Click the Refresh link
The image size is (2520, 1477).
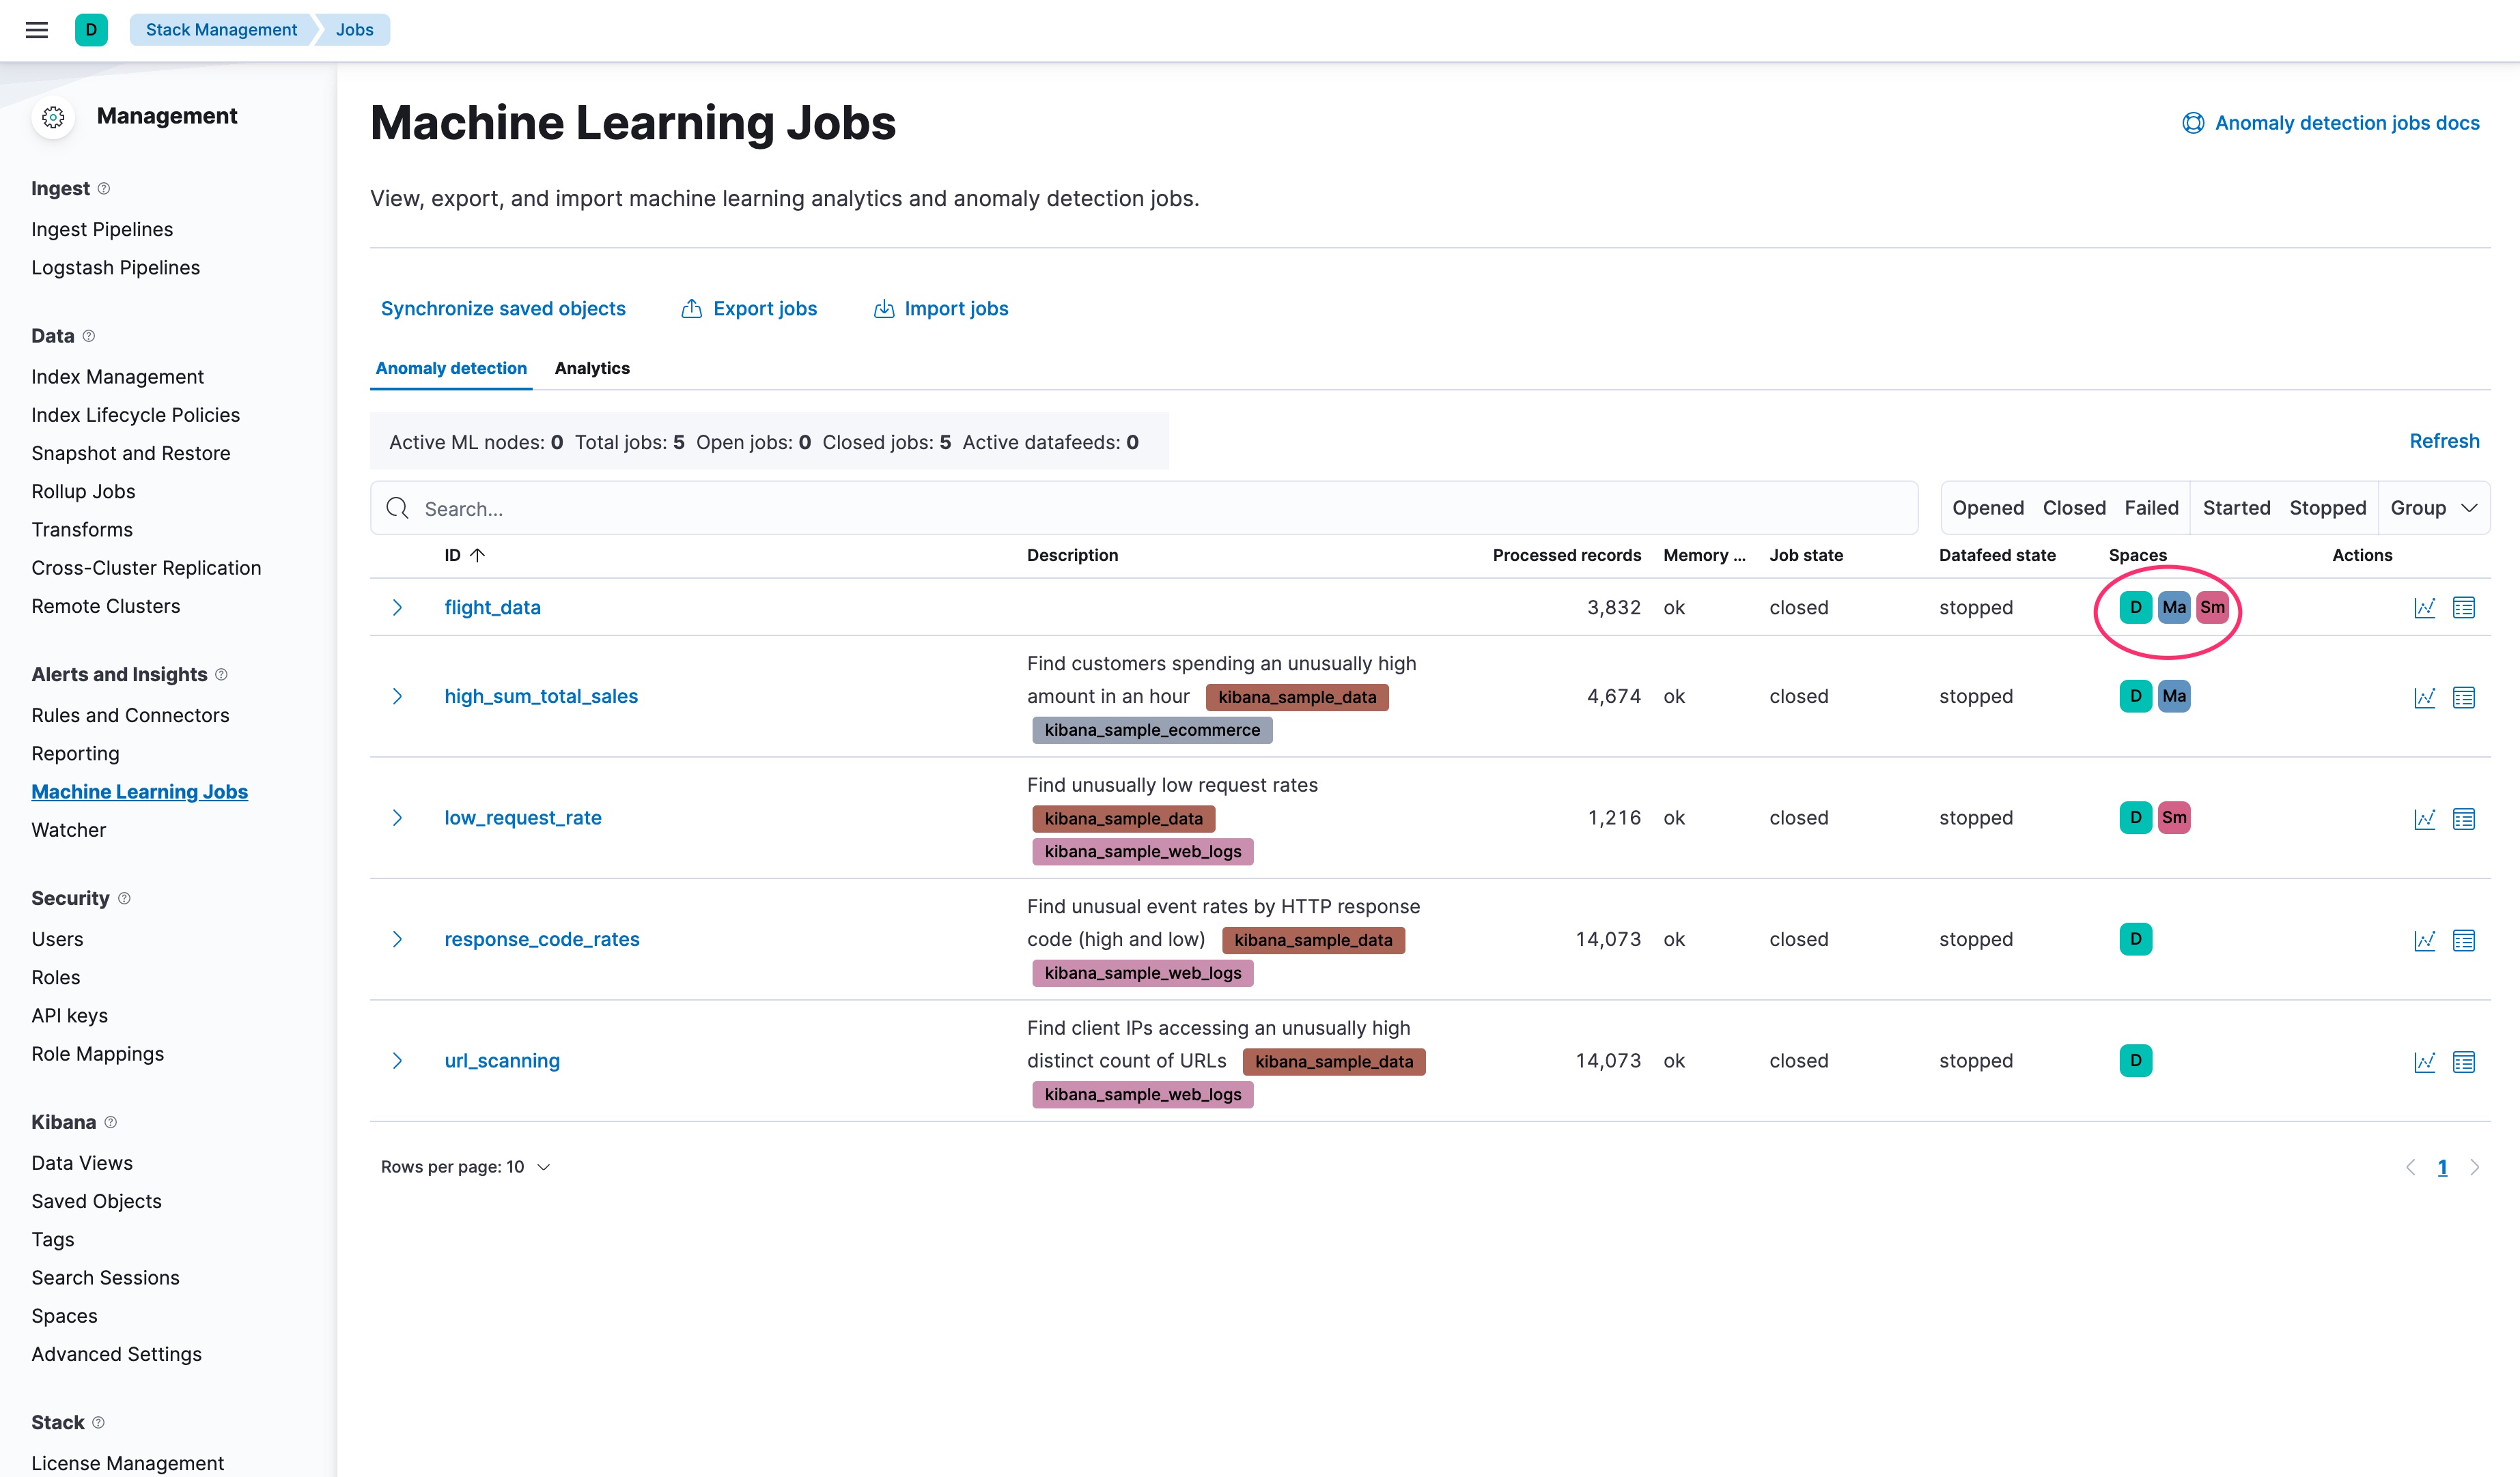point(2444,441)
